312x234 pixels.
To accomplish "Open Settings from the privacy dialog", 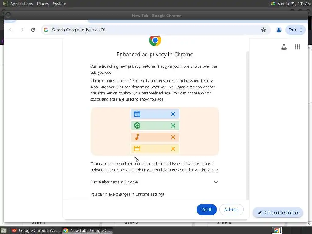I will (x=231, y=210).
